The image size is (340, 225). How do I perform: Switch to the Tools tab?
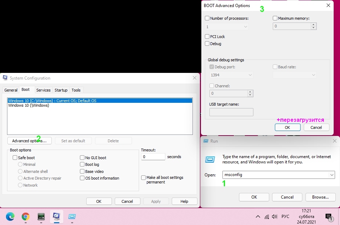pyautogui.click(x=76, y=90)
